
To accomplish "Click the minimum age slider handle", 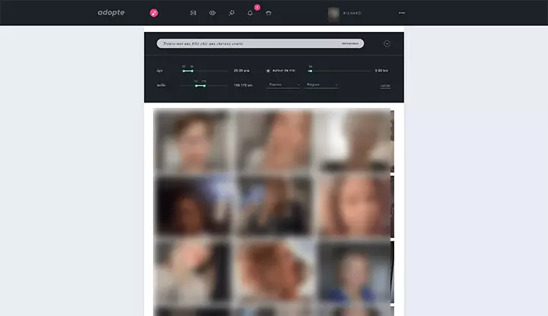I will point(183,71).
